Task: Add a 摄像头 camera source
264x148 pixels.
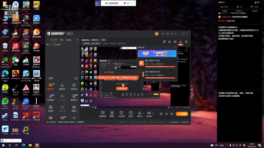Action: point(112,114)
